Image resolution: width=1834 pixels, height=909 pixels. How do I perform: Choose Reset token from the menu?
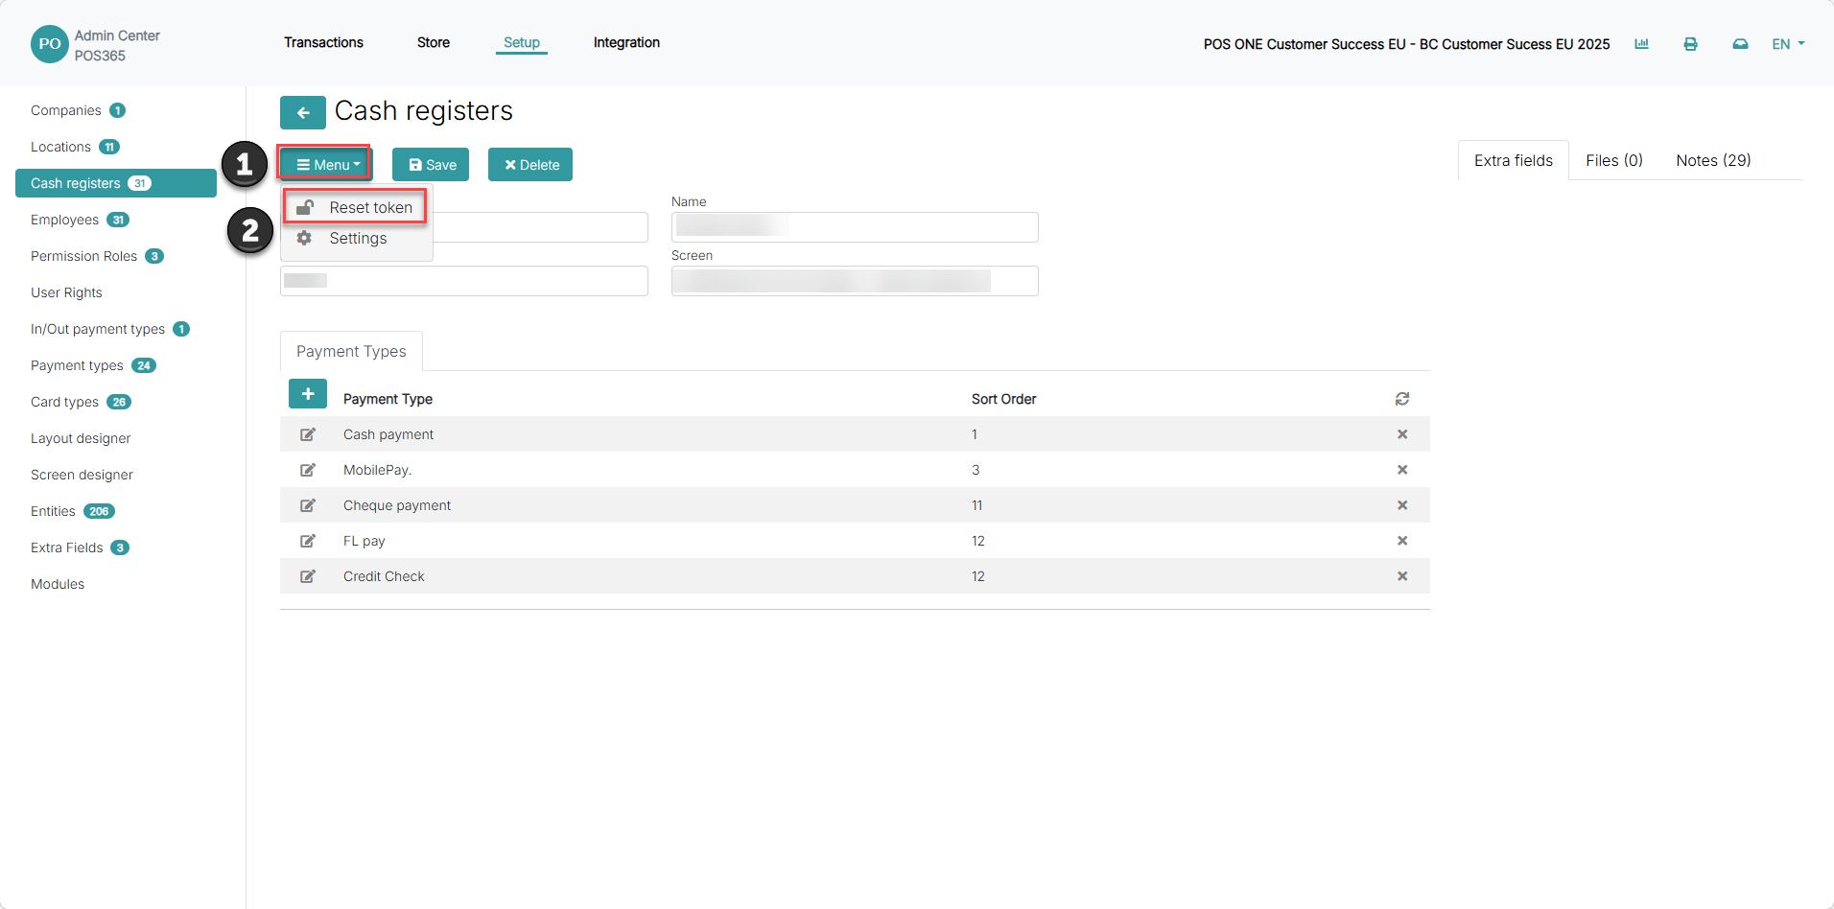pyautogui.click(x=355, y=207)
